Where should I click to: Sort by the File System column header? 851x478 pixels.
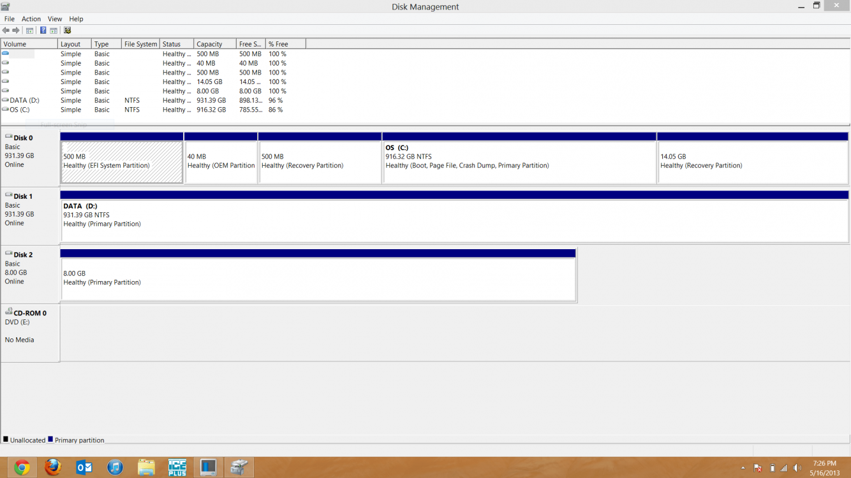pos(140,44)
